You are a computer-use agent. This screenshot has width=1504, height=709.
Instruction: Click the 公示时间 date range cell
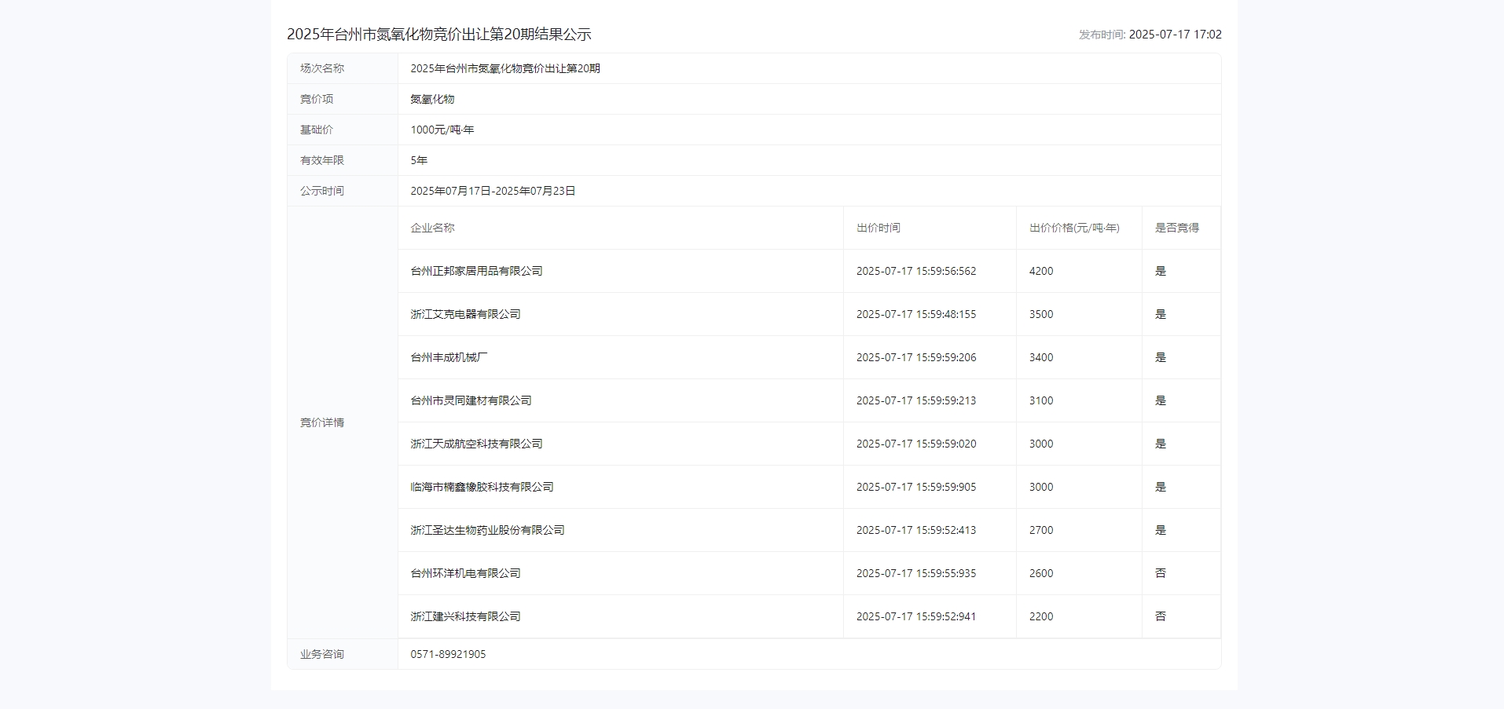pyautogui.click(x=493, y=190)
